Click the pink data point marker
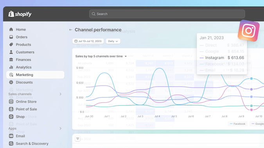This screenshot has height=148, width=264. pos(251,110)
